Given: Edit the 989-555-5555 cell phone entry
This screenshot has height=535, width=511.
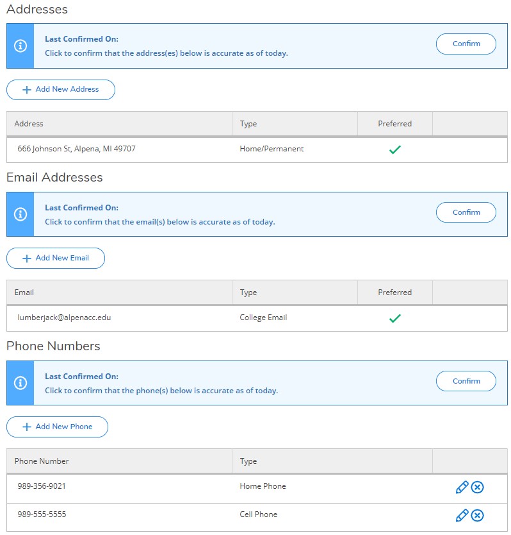Looking at the screenshot, I should coord(462,515).
